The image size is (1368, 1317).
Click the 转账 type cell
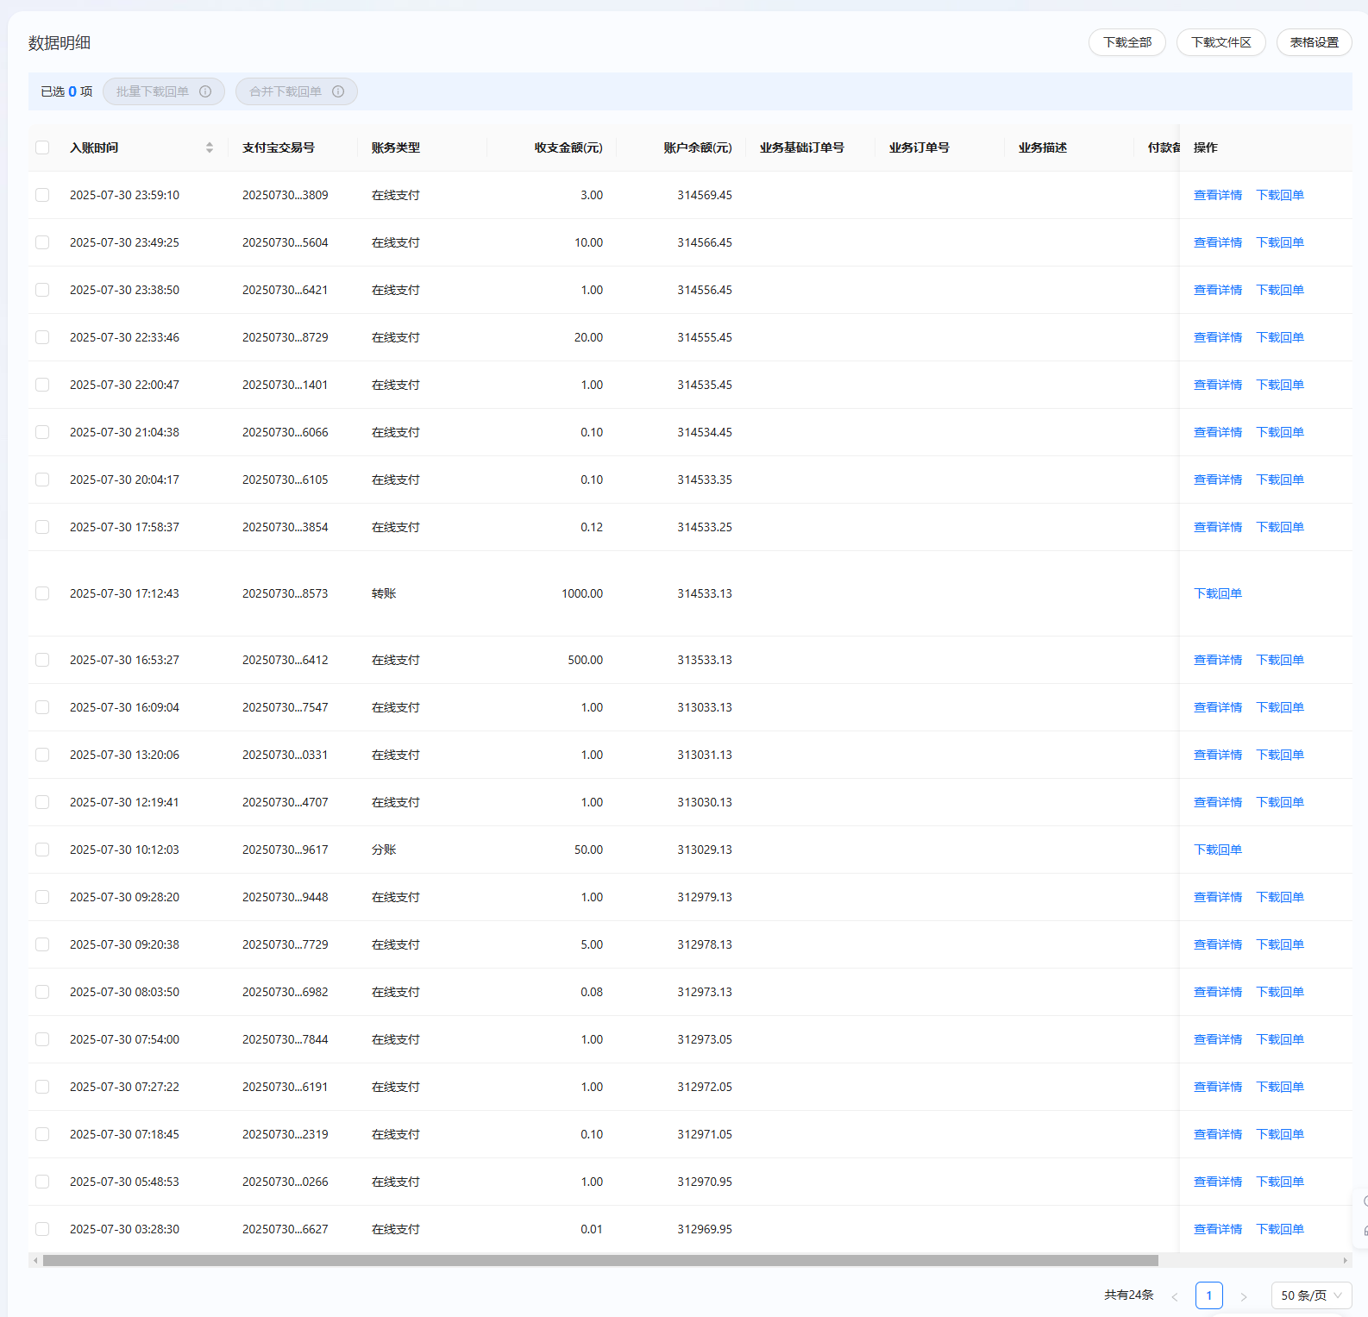[x=384, y=593]
